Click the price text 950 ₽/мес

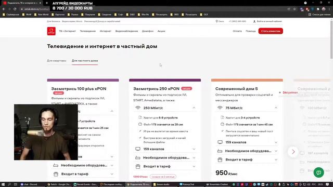click(x=226, y=173)
